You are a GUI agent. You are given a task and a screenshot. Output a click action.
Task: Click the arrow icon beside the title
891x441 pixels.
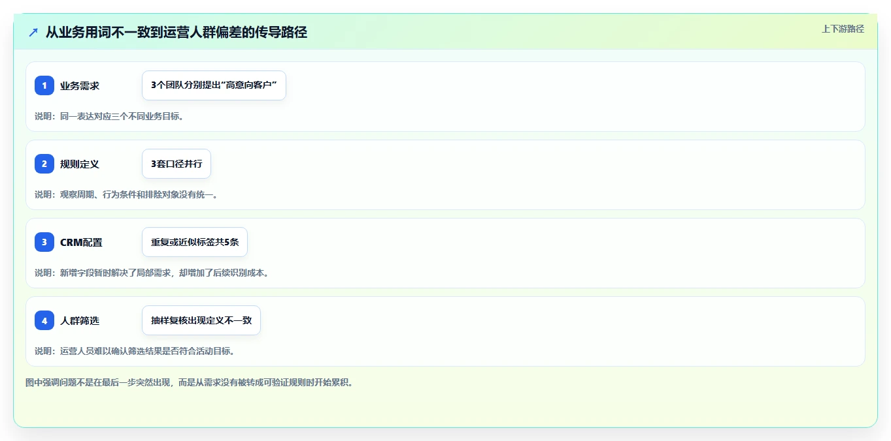(33, 32)
